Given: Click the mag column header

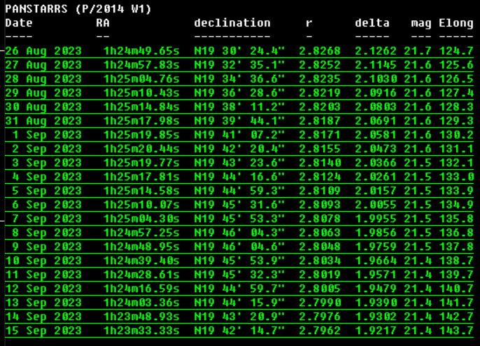Looking at the screenshot, I should tap(421, 23).
